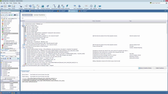
Task: Click the black SQL console icon in Navigation Manager toolbar
Action: (x=15, y=15)
